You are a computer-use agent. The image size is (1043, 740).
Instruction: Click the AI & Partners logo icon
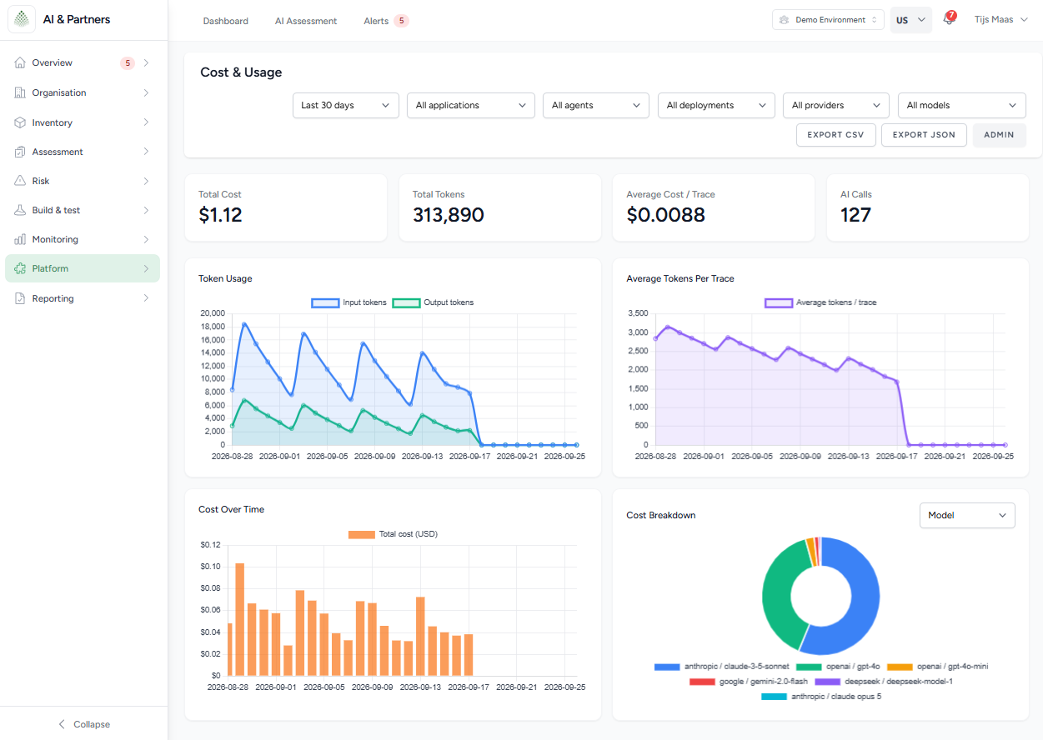[x=22, y=19]
